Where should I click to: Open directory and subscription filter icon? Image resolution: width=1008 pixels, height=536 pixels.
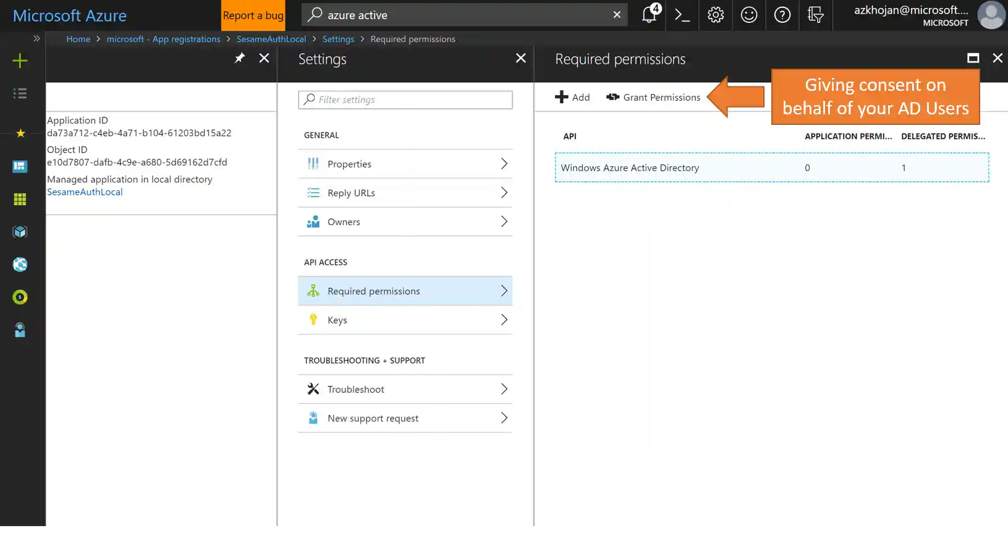click(816, 15)
